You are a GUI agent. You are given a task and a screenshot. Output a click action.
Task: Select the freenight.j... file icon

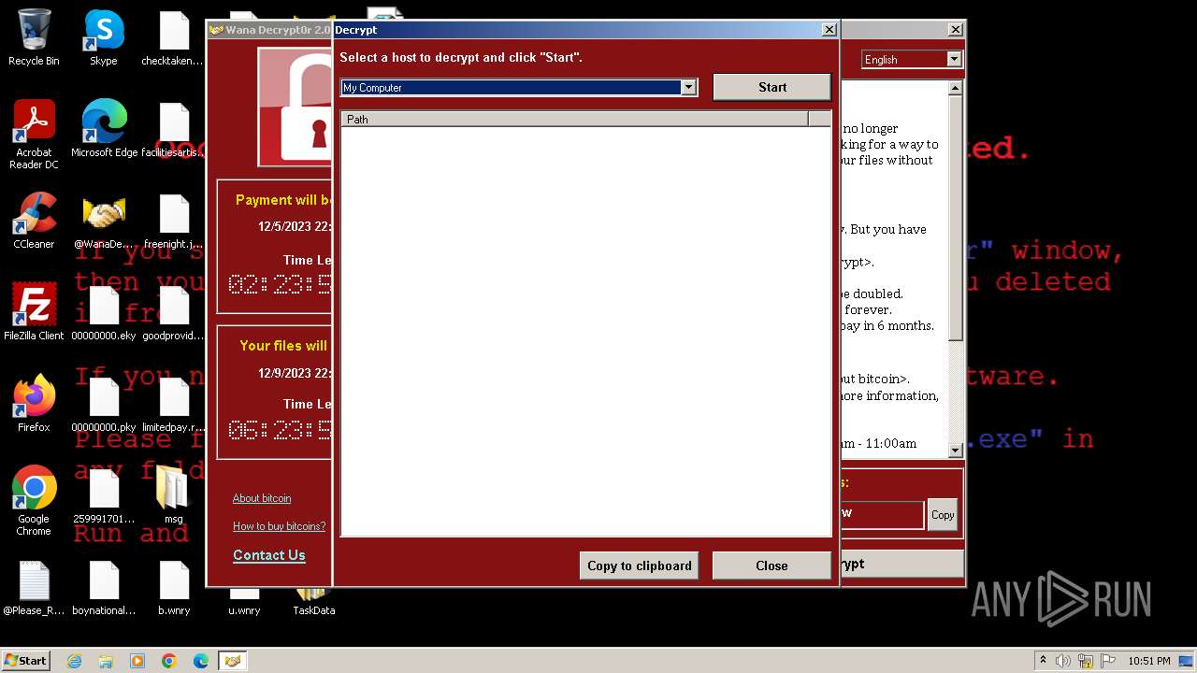click(173, 221)
